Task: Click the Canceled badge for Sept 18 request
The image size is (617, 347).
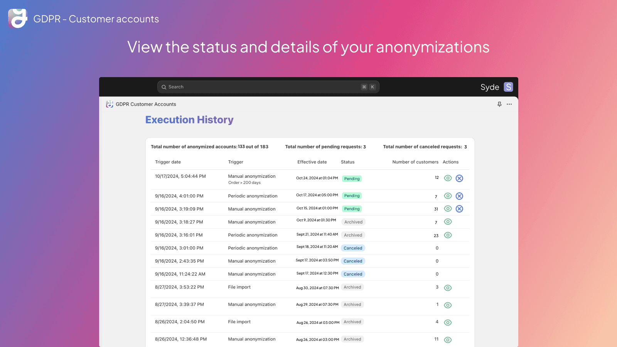Action: pyautogui.click(x=353, y=248)
